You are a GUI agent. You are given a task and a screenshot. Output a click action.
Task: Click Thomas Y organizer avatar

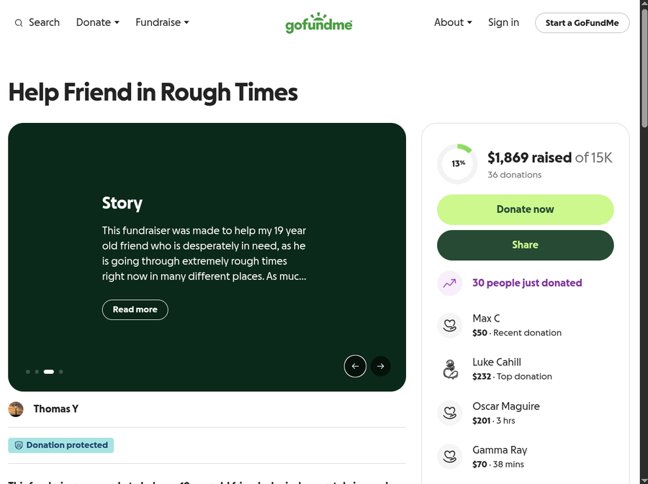coord(16,409)
